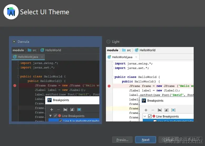The width and height of the screenshot is (205, 146).
Task: Click HelloWorld.java file icon in Darcula tab
Action: point(15,57)
